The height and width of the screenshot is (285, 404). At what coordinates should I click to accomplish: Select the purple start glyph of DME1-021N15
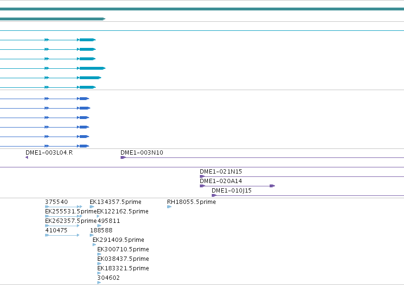click(202, 176)
